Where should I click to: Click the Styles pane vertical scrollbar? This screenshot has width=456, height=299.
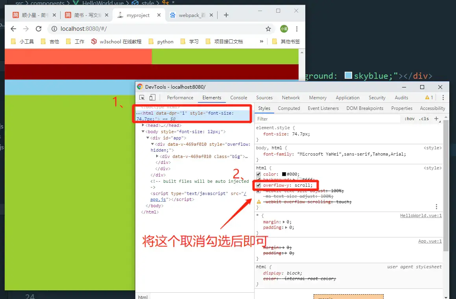pos(446,185)
